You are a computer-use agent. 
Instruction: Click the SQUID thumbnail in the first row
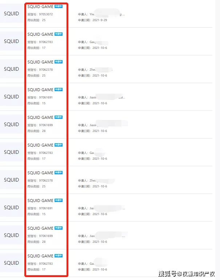[11, 13]
